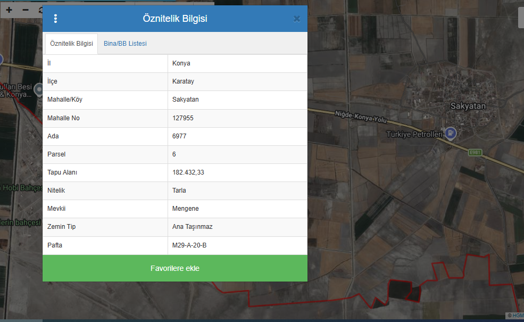Screen dimensions: 524x322
Task: Close the Öznitelik Bilgisi dialog
Action: [x=297, y=19]
